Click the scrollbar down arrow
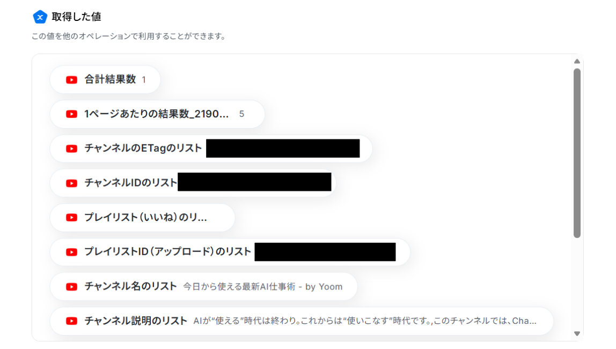Image resolution: width=616 pixels, height=349 pixels. pos(577,333)
